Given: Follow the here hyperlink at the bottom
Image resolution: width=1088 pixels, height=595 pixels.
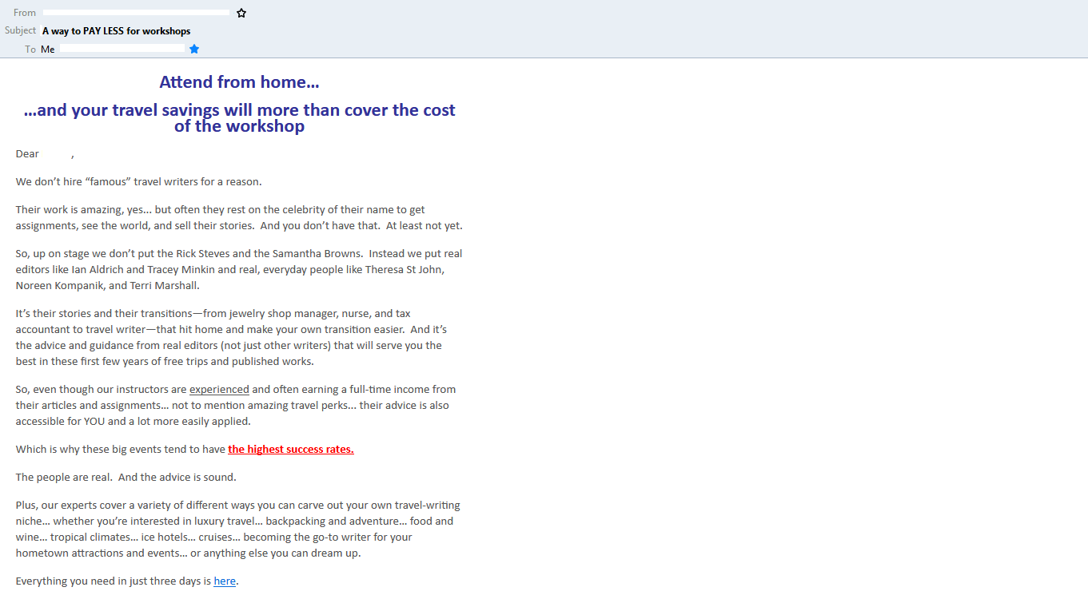Looking at the screenshot, I should [x=224, y=581].
